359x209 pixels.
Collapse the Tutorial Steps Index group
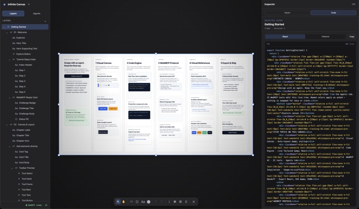click(10, 60)
